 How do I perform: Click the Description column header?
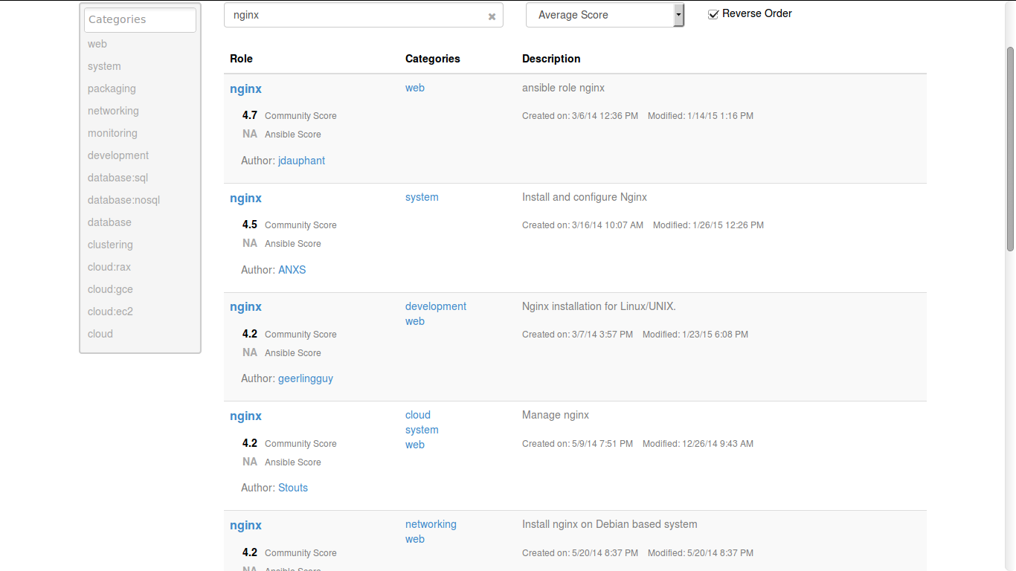pos(551,59)
